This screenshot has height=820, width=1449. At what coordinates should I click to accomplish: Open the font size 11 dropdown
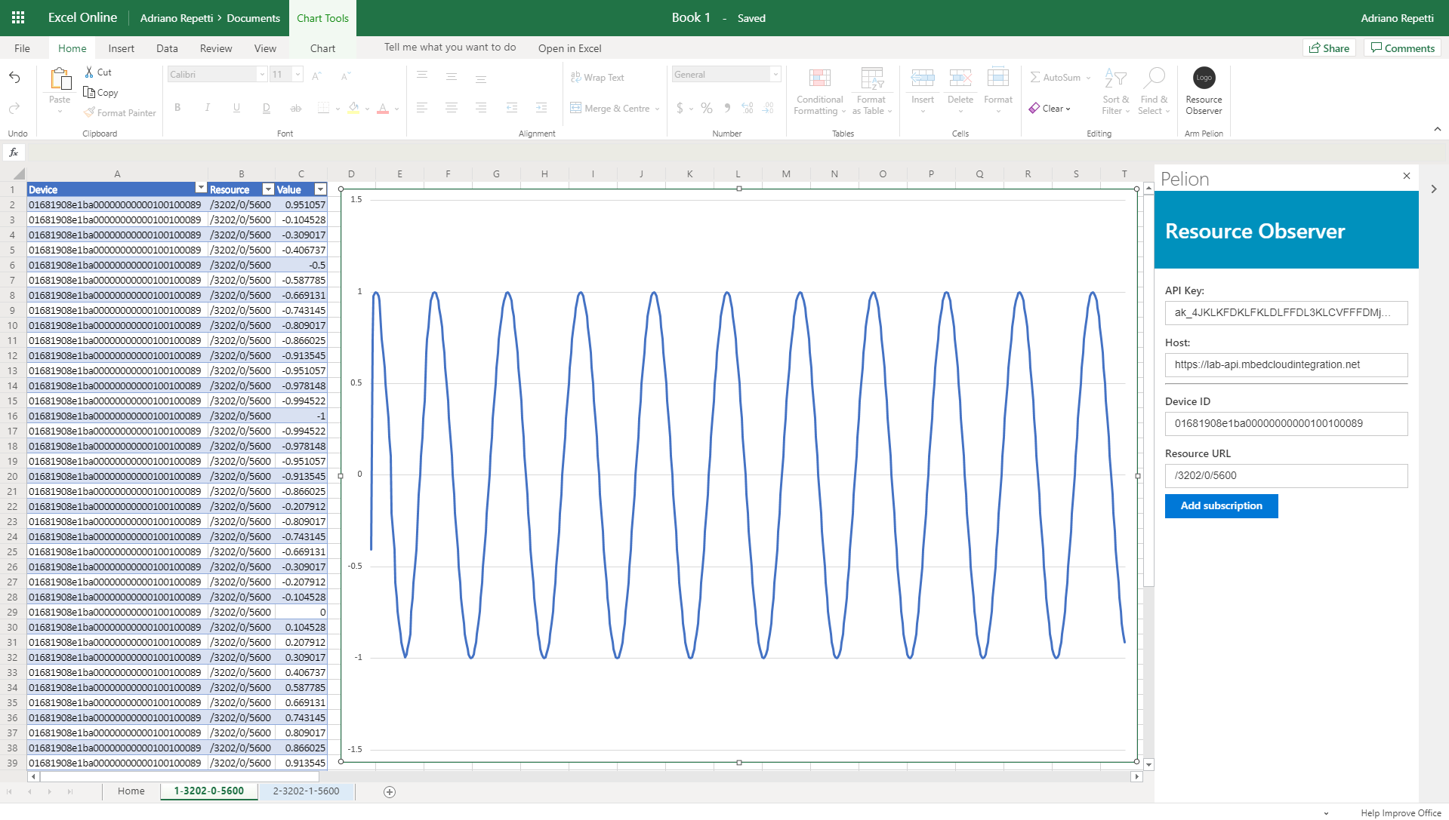[298, 74]
